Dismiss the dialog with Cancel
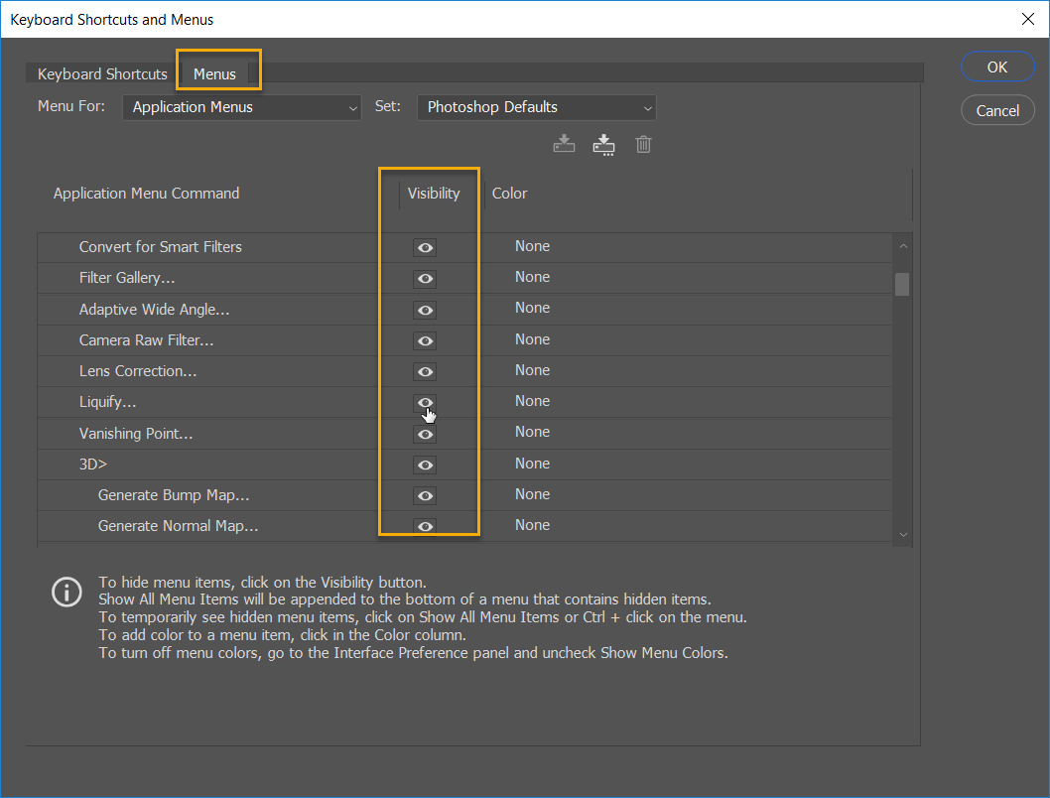Image resolution: width=1050 pixels, height=798 pixels. point(997,110)
